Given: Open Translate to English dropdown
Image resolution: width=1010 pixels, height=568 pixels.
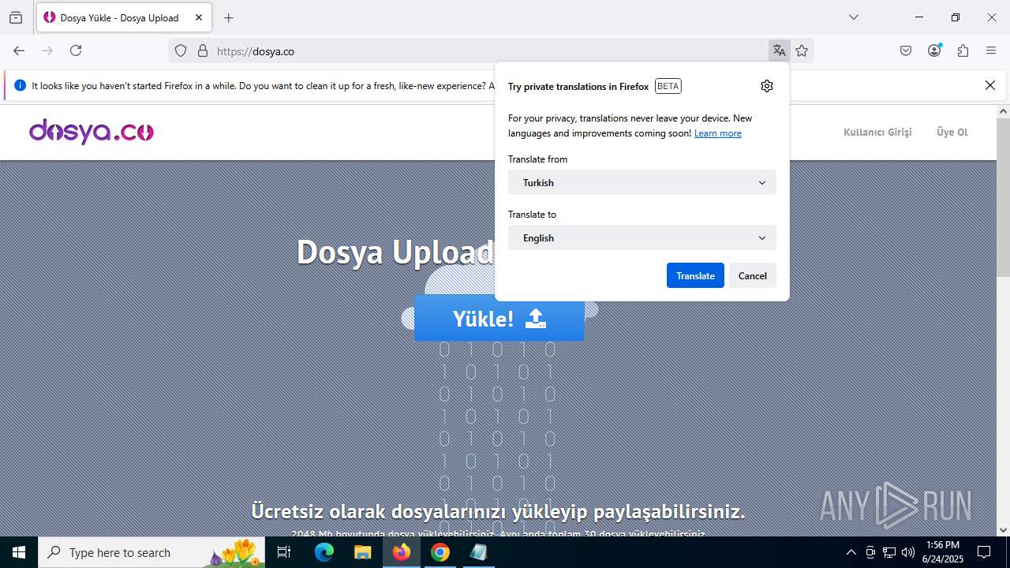Looking at the screenshot, I should click(642, 237).
